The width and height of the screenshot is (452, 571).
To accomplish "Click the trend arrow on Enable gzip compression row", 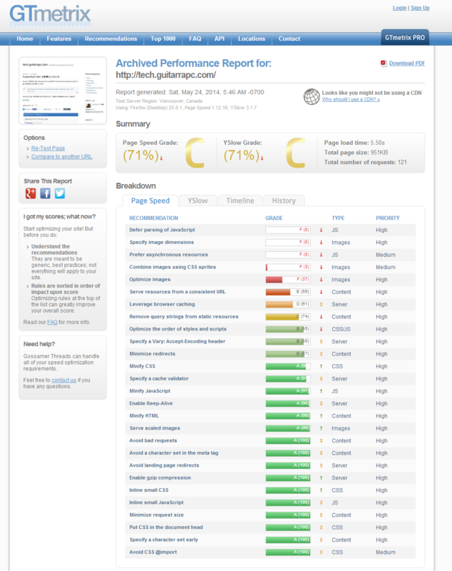I will pyautogui.click(x=321, y=477).
